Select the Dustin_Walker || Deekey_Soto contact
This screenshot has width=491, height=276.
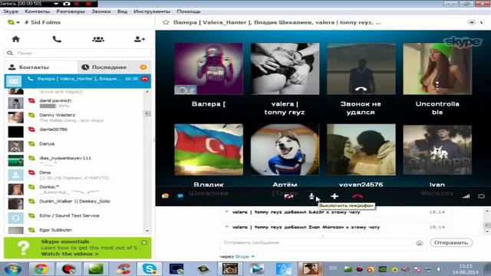(x=74, y=204)
